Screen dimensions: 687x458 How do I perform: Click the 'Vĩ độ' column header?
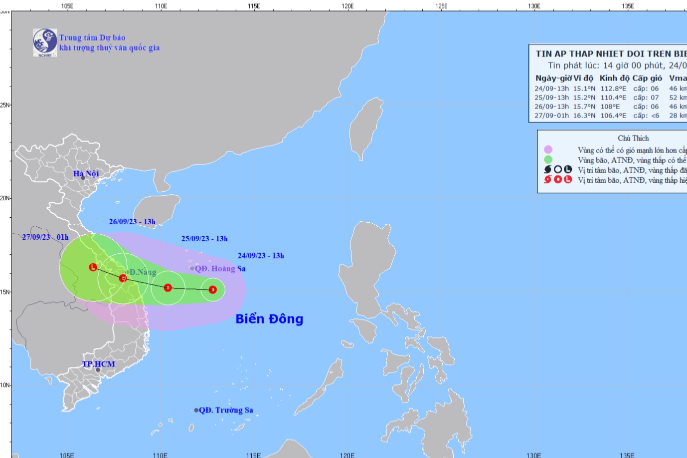[x=583, y=78]
